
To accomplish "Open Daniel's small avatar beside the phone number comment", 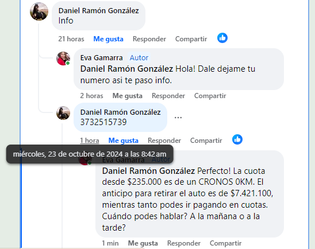I will pyautogui.click(x=63, y=113).
